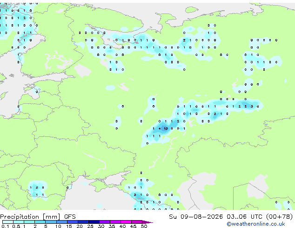
Task: Click the '35' legend scale label
Action: 112,226
